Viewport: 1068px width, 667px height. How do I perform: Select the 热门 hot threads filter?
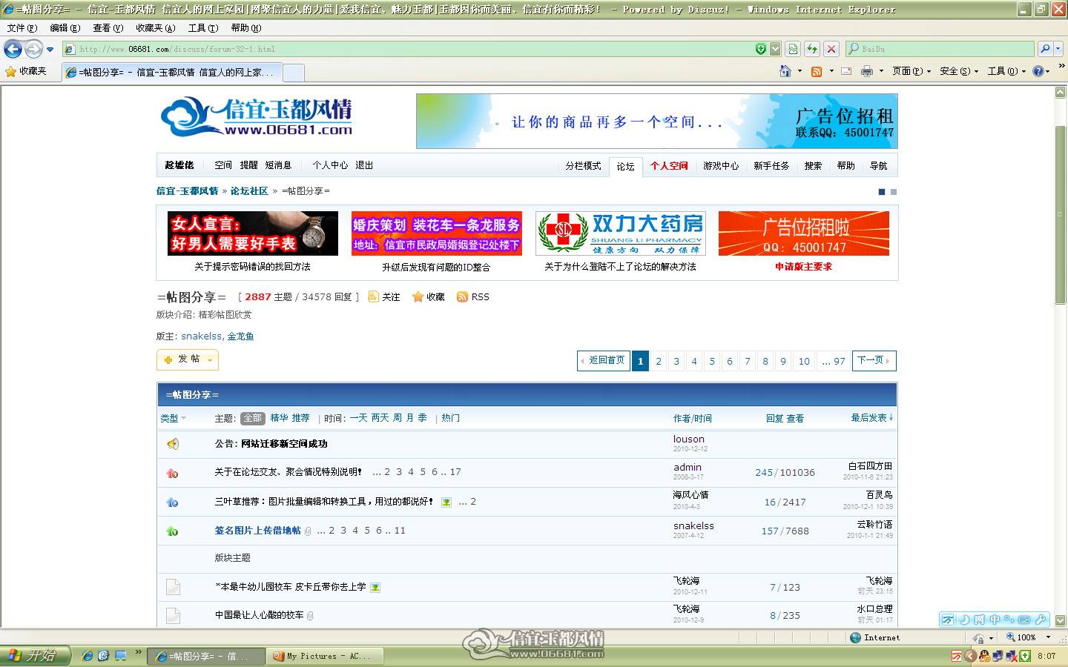tap(450, 418)
